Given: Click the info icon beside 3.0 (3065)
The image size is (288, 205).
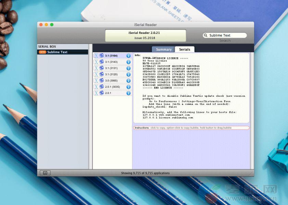Looking at the screenshot, I should (x=129, y=81).
